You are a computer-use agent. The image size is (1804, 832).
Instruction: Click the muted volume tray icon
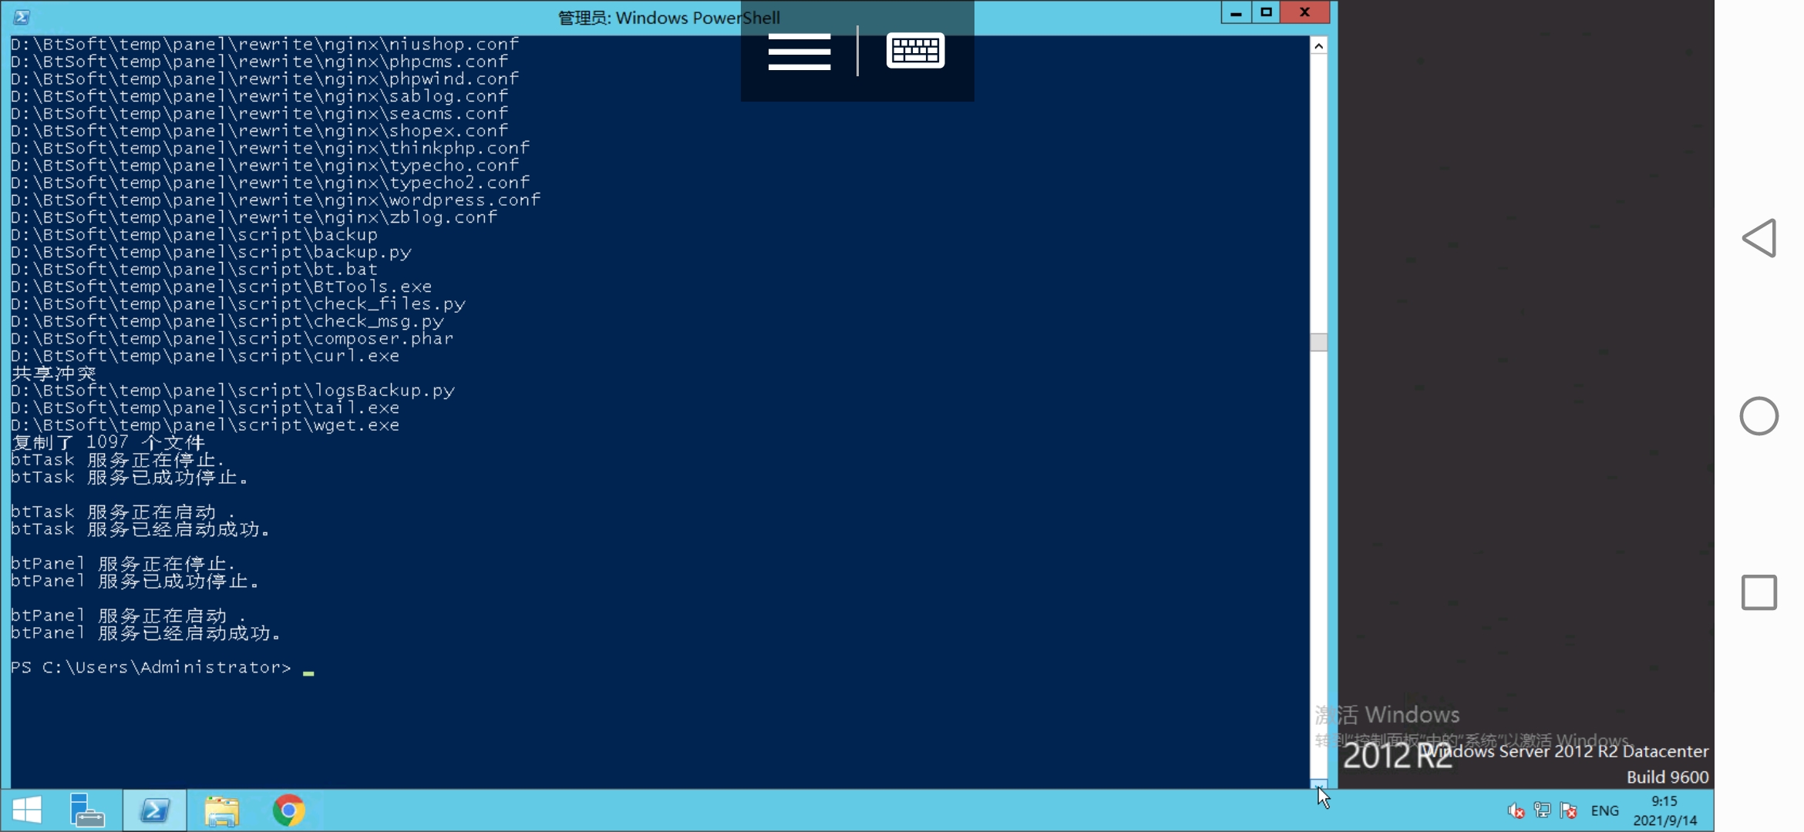1516,810
